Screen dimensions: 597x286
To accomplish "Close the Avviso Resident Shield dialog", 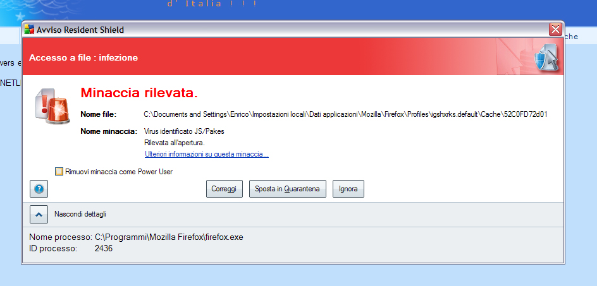I will [x=555, y=30].
